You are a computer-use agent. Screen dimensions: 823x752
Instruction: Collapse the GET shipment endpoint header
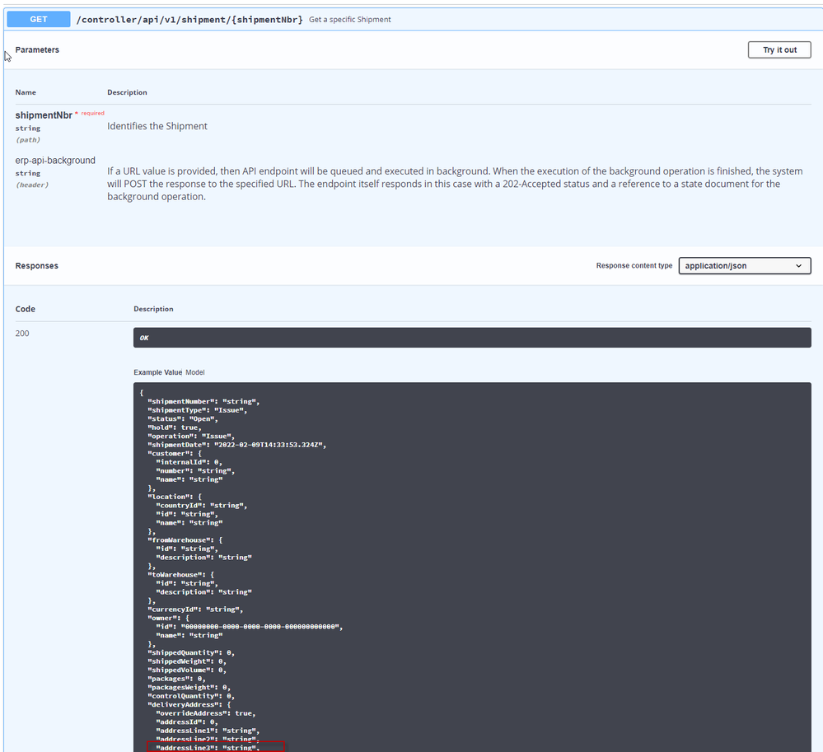[x=413, y=20]
